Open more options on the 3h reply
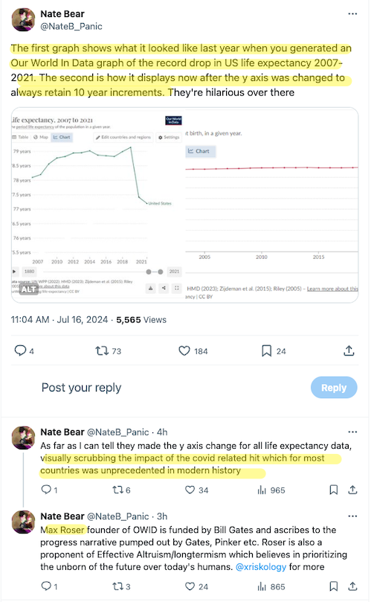Image resolution: width=374 pixels, height=602 pixels. [x=352, y=516]
